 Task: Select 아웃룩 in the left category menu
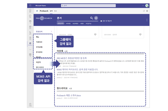pos(38,62)
